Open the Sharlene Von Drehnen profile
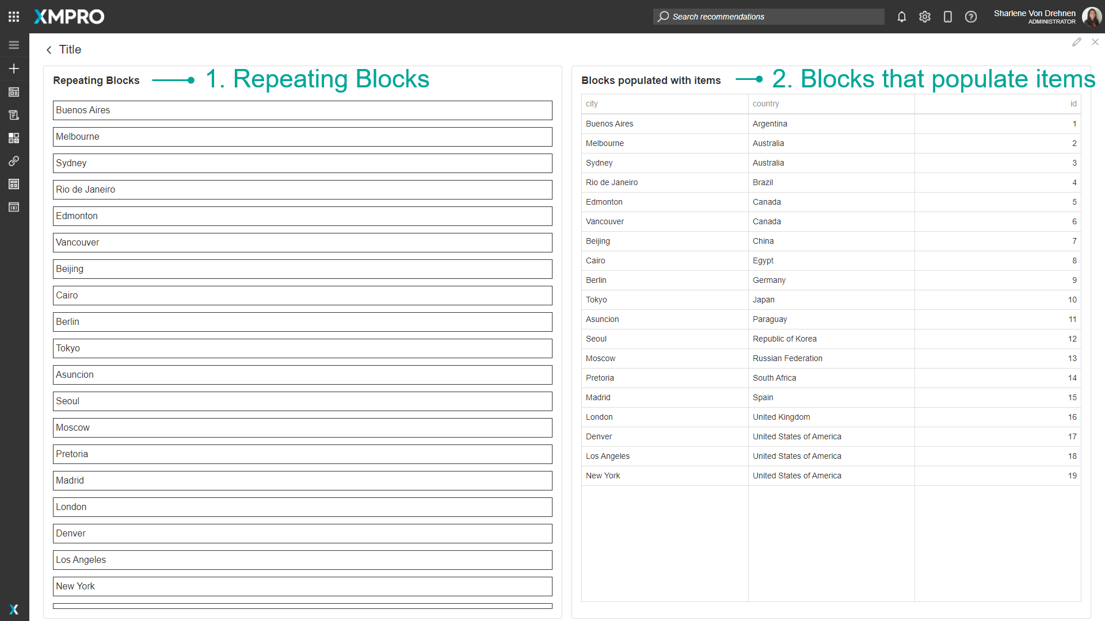Image resolution: width=1105 pixels, height=621 pixels. click(1035, 16)
